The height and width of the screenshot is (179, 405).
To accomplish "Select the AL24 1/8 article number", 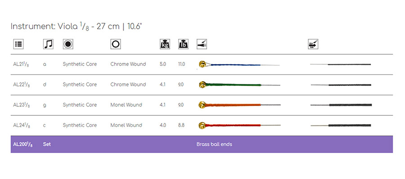I will tap(21, 126).
